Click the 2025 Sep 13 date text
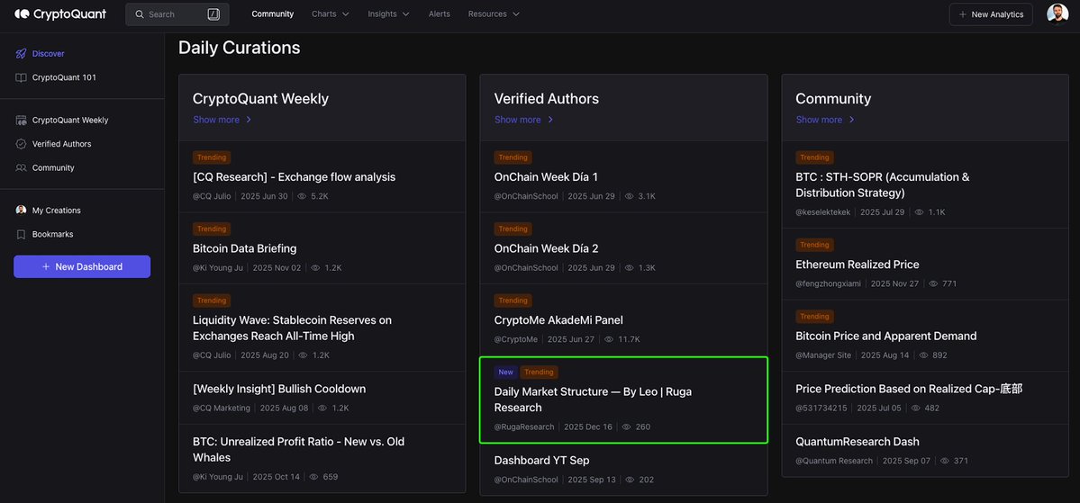This screenshot has width=1080, height=503. [x=592, y=480]
